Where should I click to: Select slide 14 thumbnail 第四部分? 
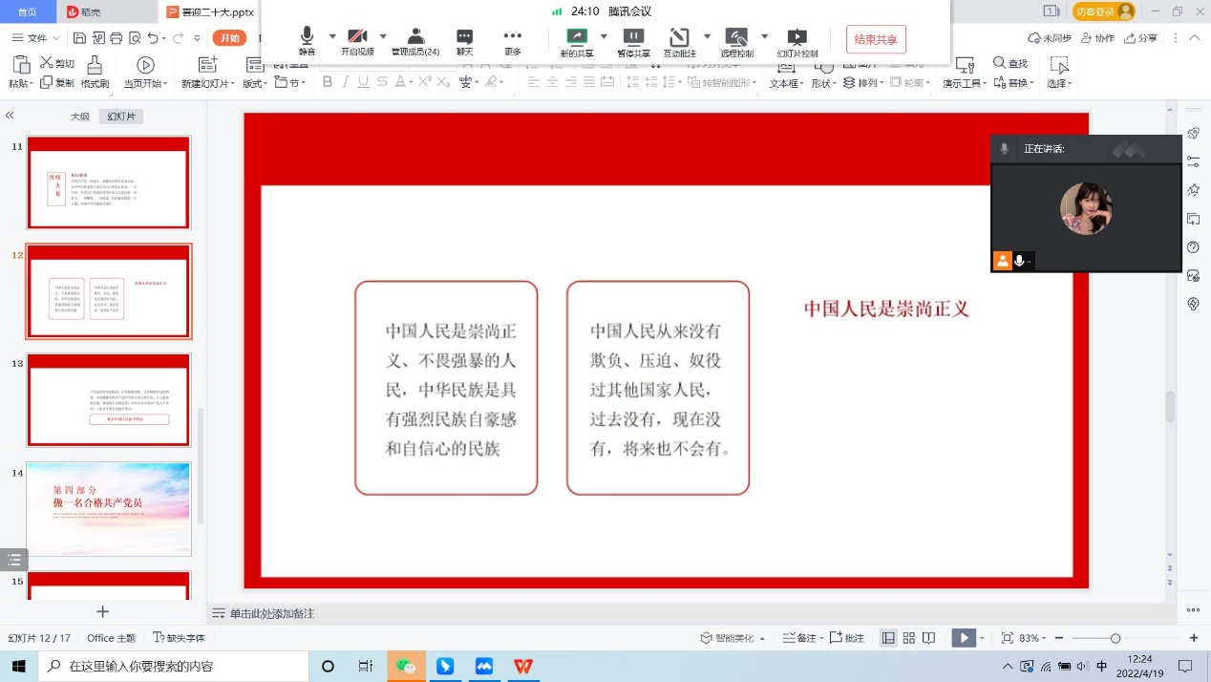coord(109,508)
